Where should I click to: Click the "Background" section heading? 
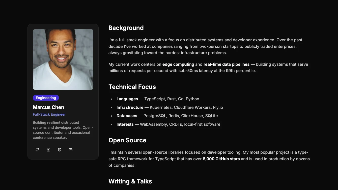point(126,28)
